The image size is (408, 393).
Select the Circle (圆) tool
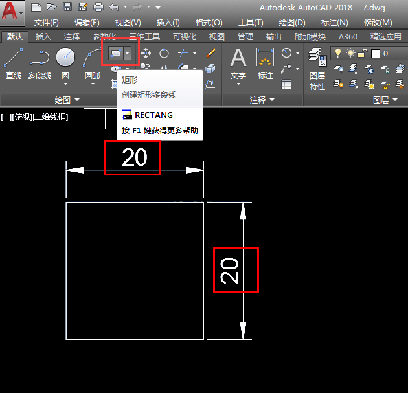(65, 65)
